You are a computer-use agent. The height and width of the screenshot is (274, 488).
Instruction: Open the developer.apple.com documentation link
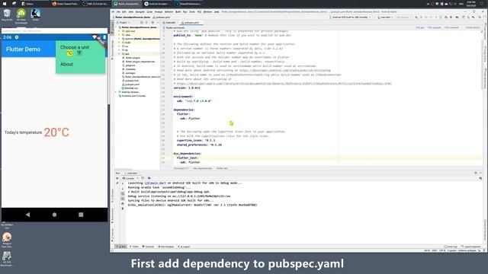pos(284,84)
